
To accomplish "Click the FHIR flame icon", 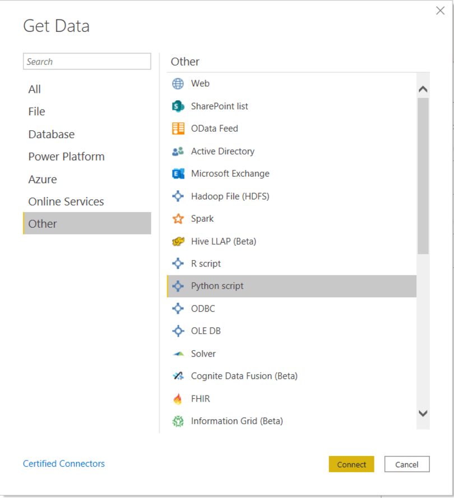I will [178, 398].
